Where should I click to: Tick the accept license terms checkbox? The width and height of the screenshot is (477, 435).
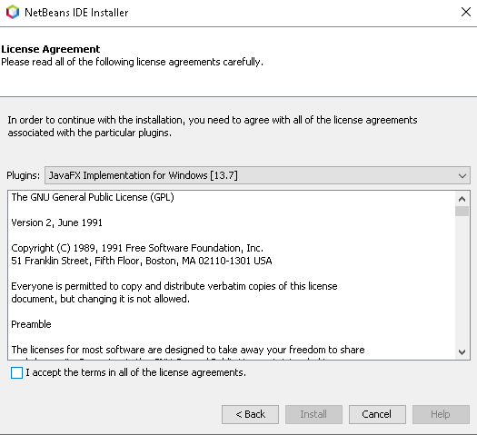pos(16,372)
